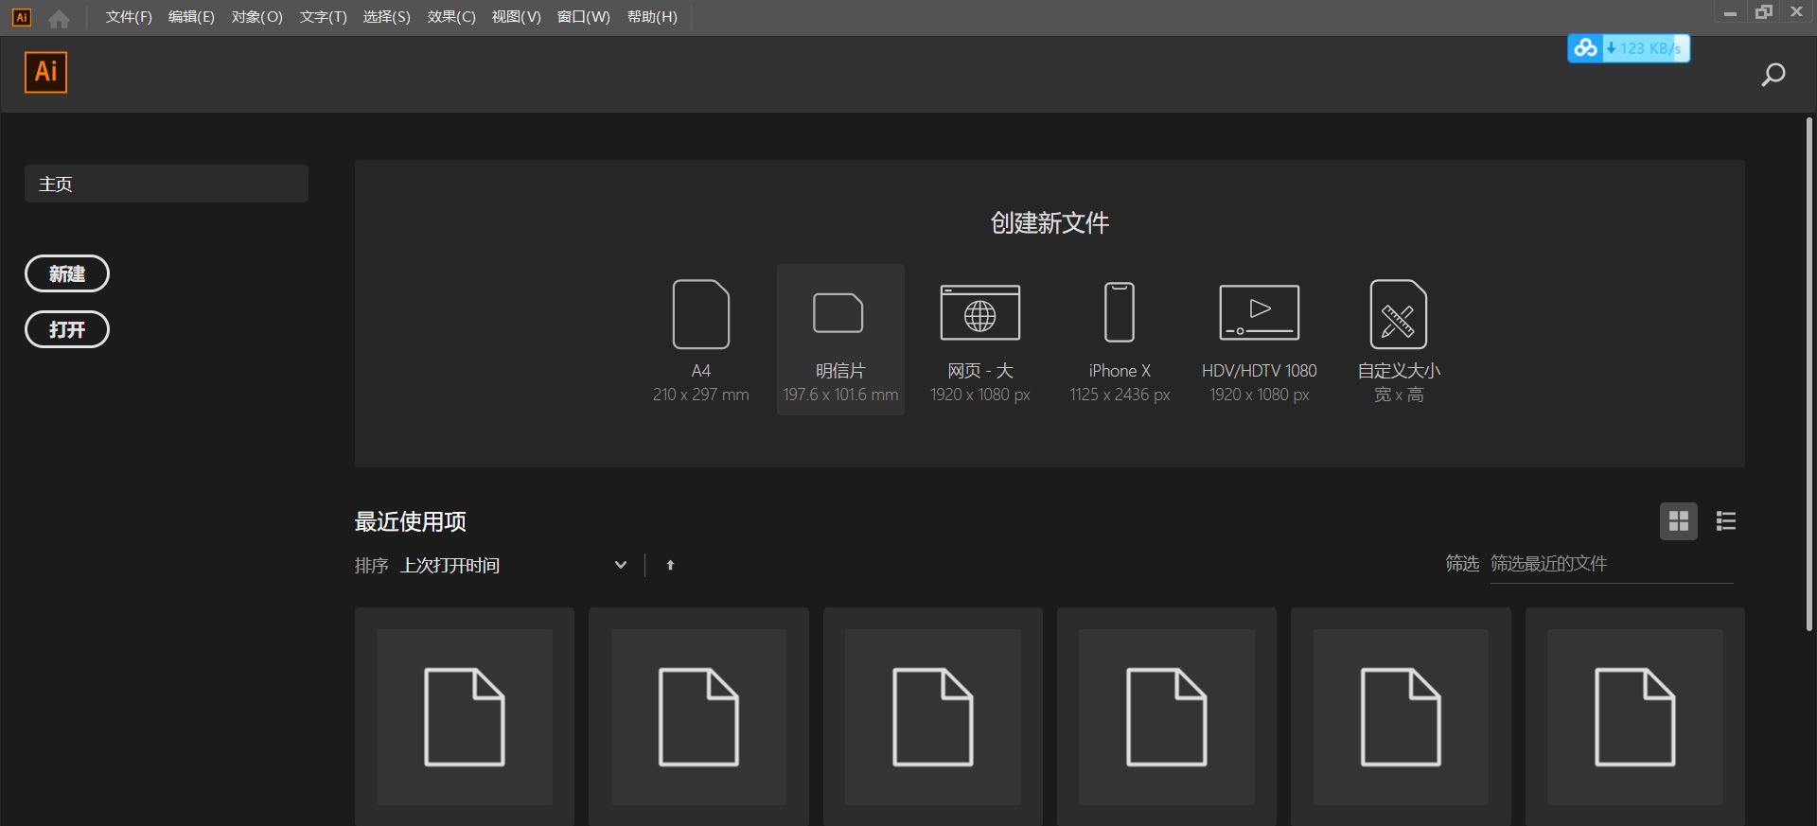This screenshot has width=1817, height=826.
Task: Open the 效果(C) menu
Action: tap(451, 17)
